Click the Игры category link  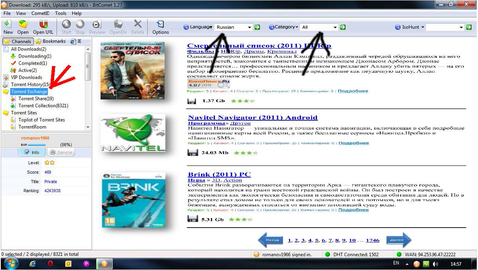(196, 180)
